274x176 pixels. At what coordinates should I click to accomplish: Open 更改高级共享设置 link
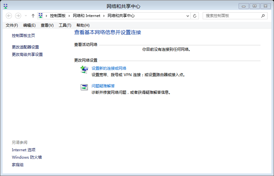(27, 55)
